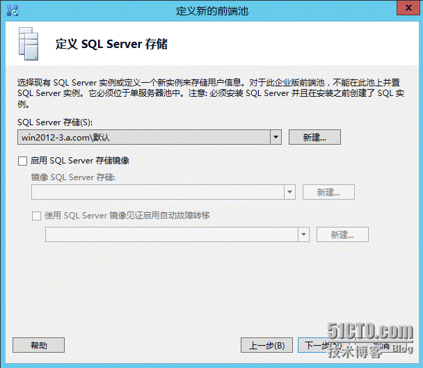Click the mirror witness combo field
The image size is (423, 368).
pos(177,234)
